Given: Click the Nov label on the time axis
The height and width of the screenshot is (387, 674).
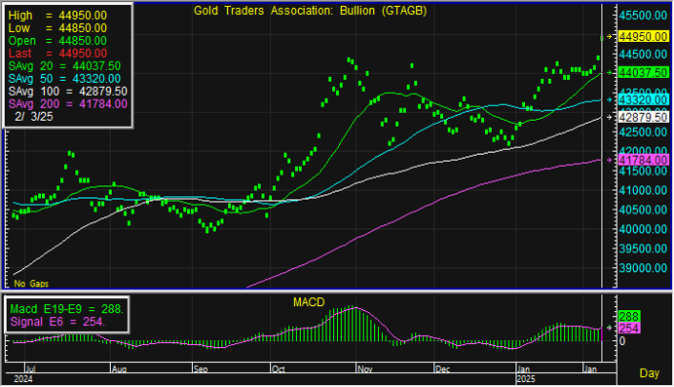Looking at the screenshot, I should pos(365,368).
